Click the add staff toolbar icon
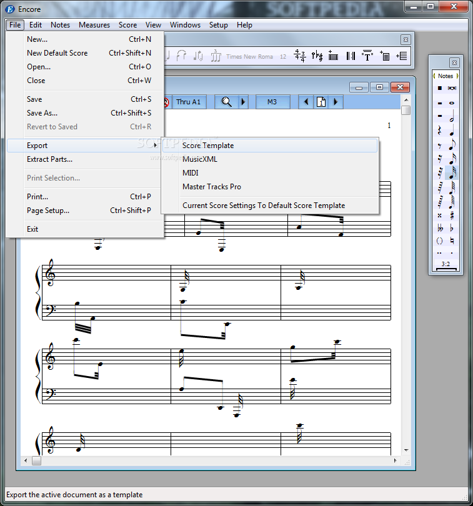 [x=333, y=56]
